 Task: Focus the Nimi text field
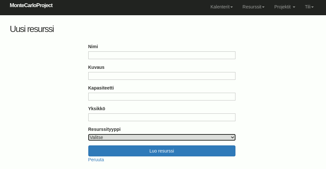coord(162,55)
